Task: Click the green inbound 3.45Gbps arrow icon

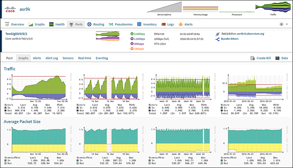Action: 132,34
